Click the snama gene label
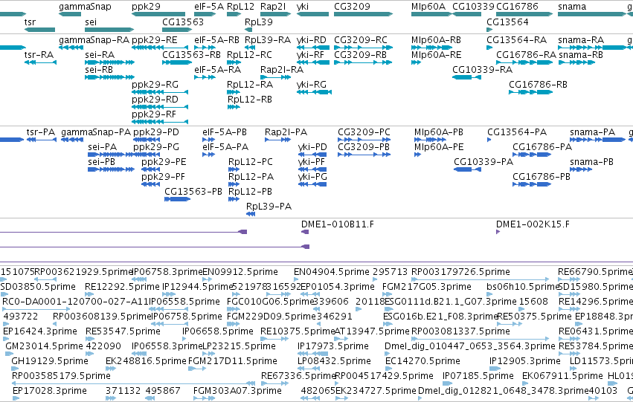This screenshot has height=402, width=633. point(572,7)
